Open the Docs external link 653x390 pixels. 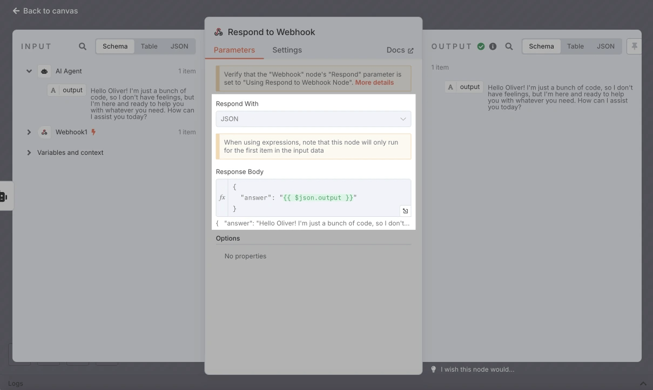coord(400,50)
